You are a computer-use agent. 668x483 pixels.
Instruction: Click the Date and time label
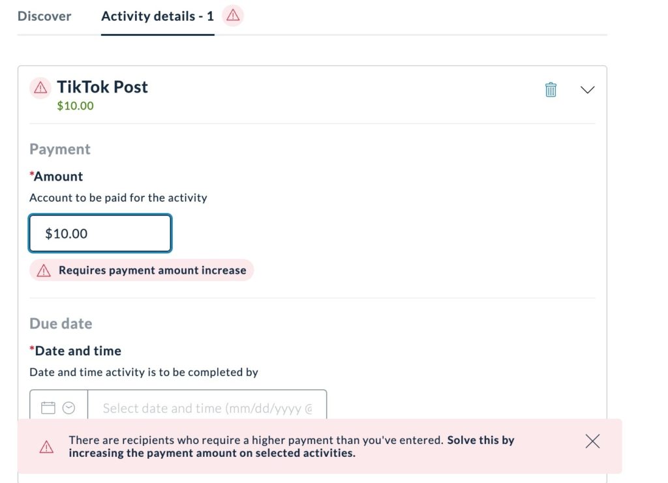76,351
